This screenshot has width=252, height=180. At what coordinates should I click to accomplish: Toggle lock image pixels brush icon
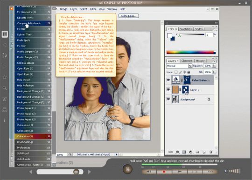tap(180, 72)
